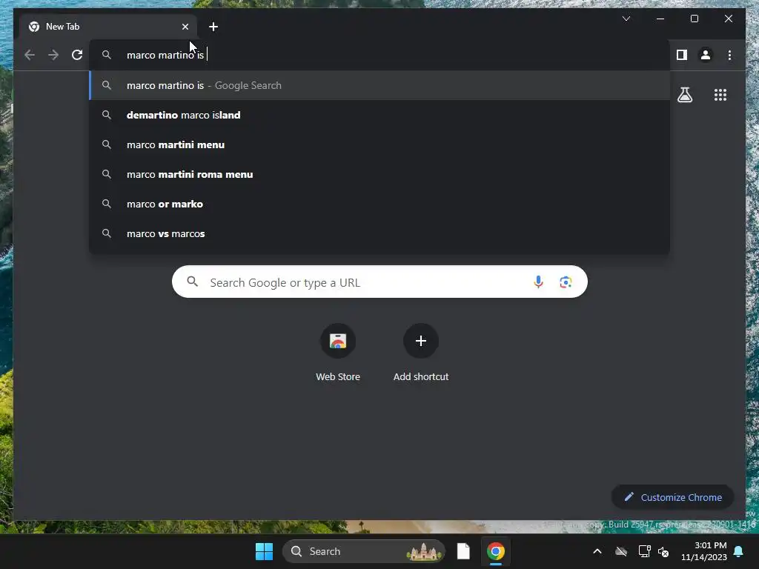Click the address bar text field

point(379,55)
